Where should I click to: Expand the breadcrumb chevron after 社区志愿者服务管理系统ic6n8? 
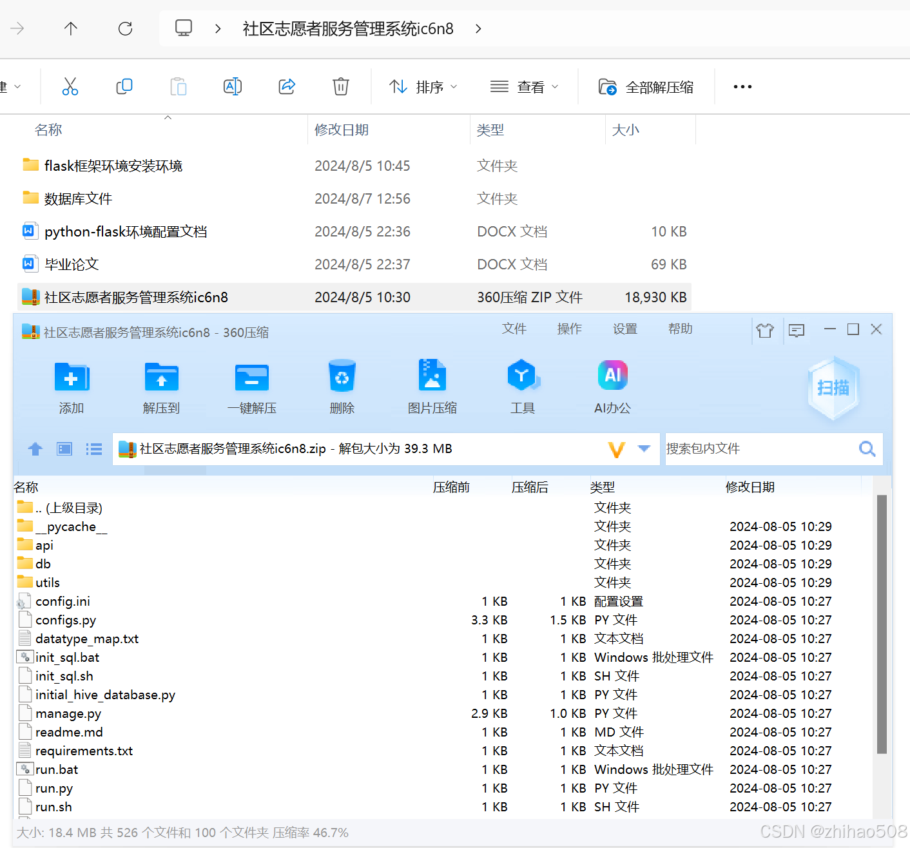coord(478,28)
